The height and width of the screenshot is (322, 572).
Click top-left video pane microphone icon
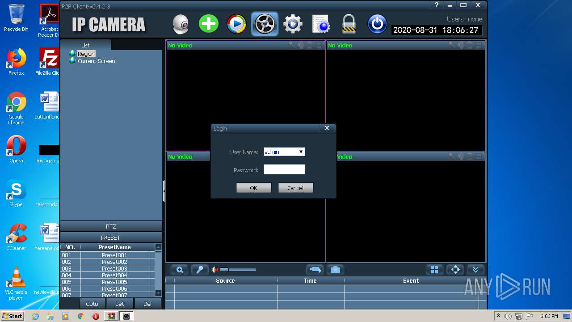click(x=292, y=45)
